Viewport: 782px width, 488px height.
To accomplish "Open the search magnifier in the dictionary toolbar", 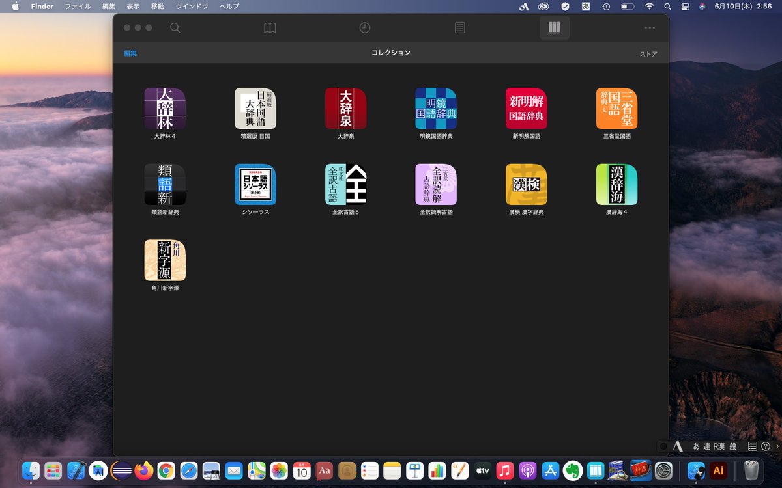I will click(175, 28).
